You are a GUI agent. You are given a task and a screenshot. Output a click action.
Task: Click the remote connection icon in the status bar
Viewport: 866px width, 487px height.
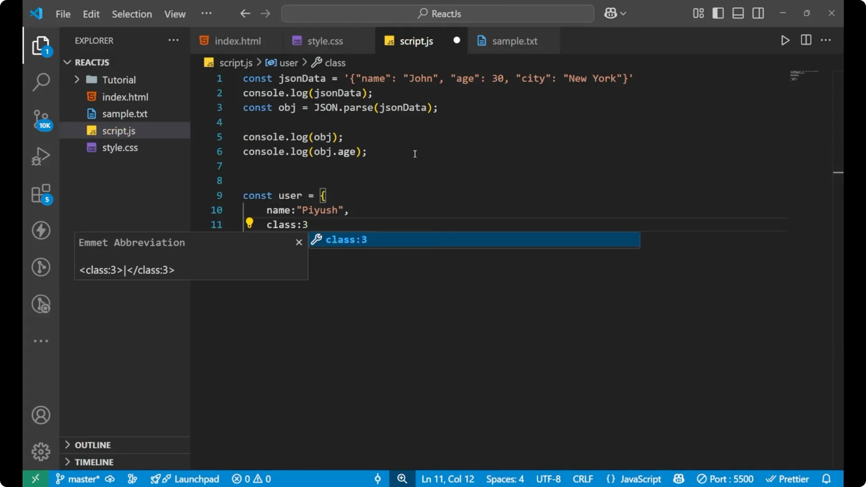(x=35, y=479)
